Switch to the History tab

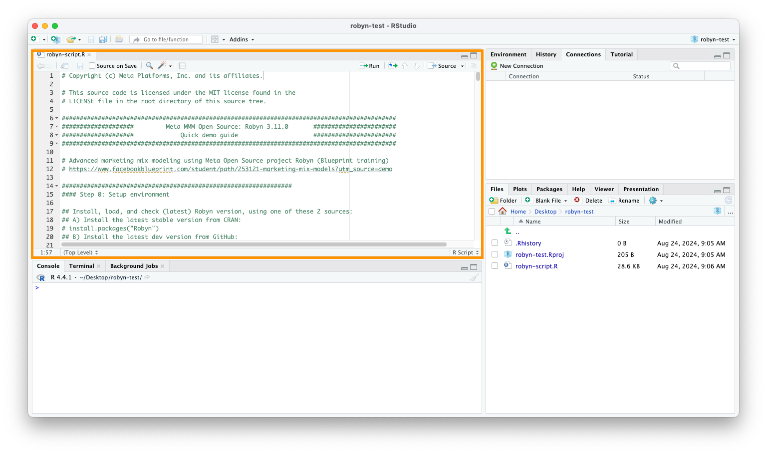(546, 54)
